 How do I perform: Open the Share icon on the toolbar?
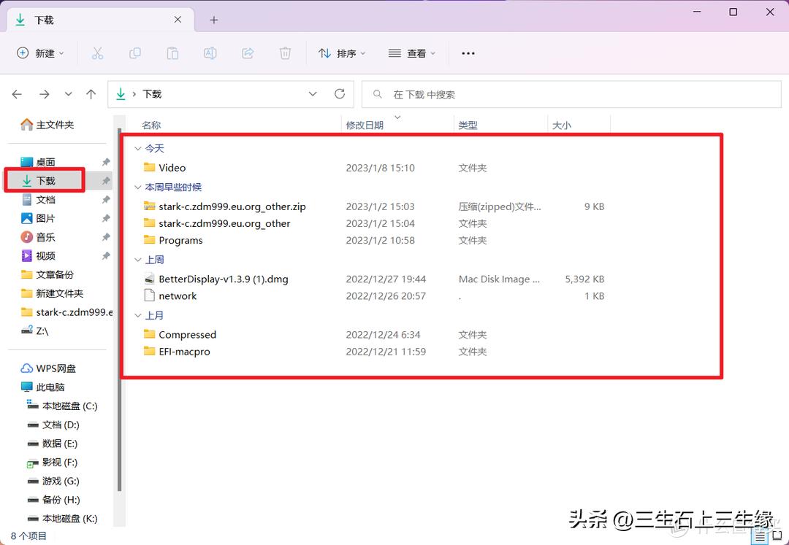(248, 53)
